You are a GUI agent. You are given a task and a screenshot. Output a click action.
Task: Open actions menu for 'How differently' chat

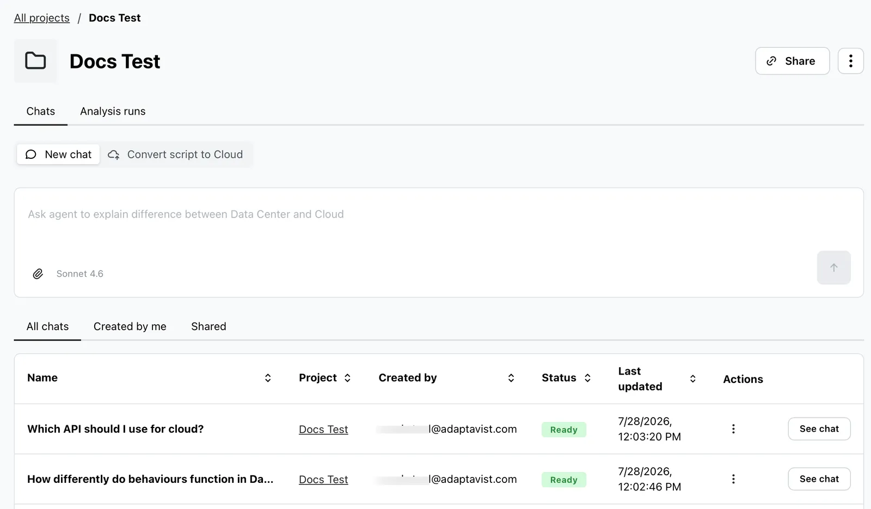(x=733, y=479)
